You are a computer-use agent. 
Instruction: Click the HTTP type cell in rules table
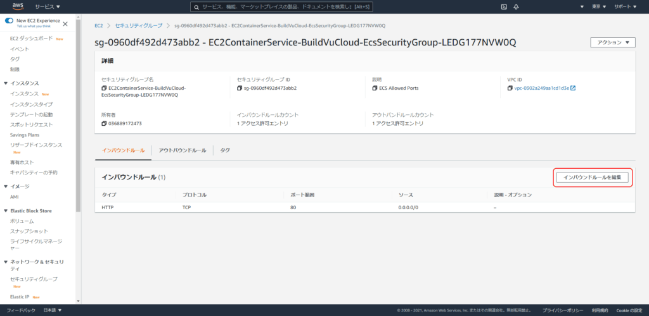(x=108, y=207)
